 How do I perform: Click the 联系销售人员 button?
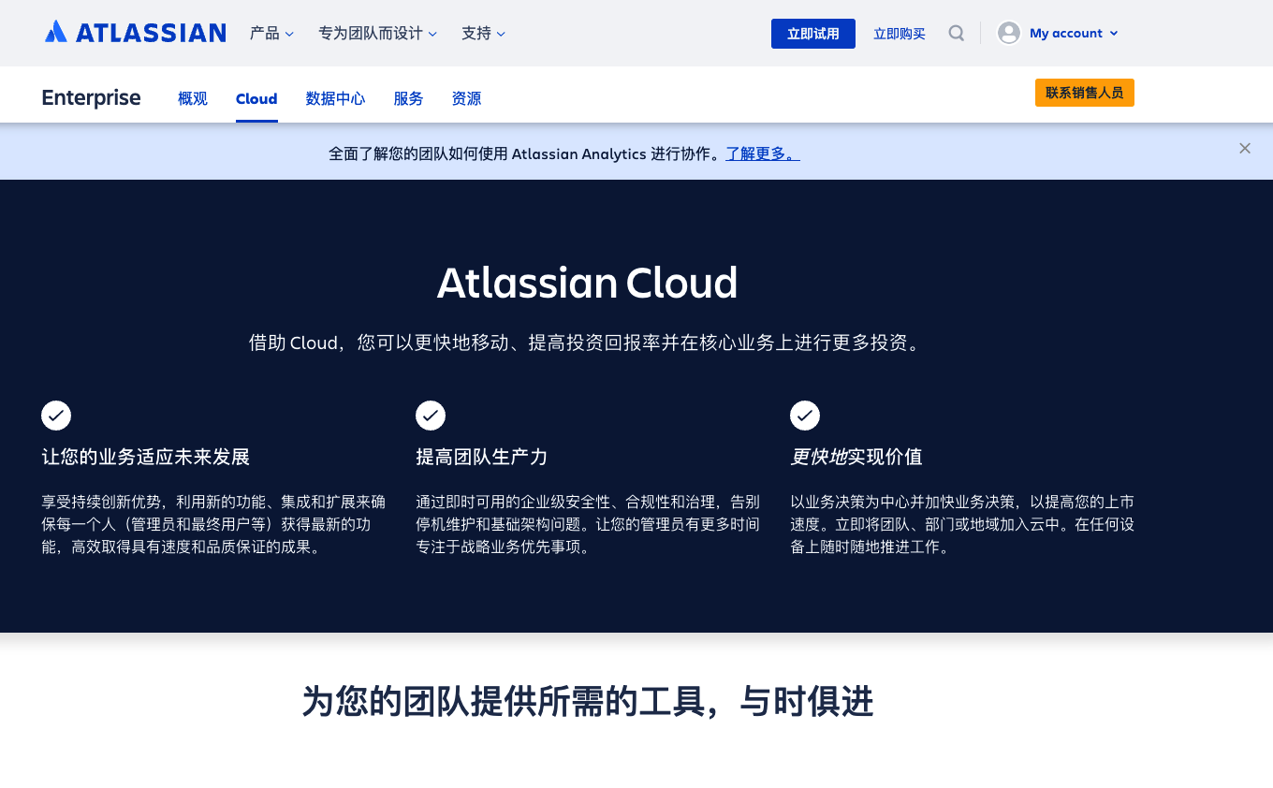(x=1085, y=93)
